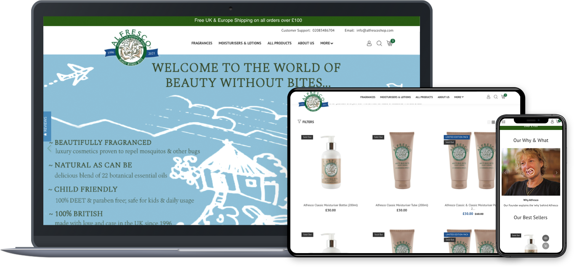
Task: Open the hamburger menu on phone
Action: click(x=503, y=122)
